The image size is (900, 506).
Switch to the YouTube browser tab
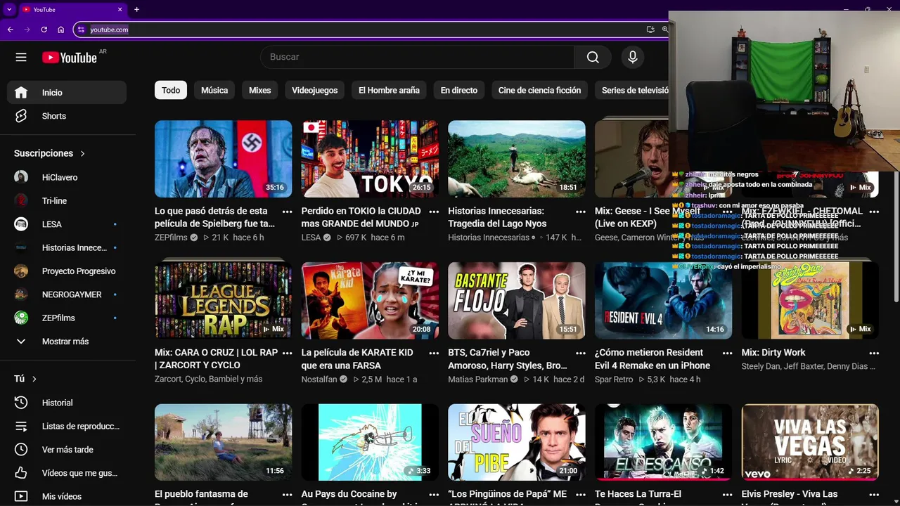click(70, 9)
